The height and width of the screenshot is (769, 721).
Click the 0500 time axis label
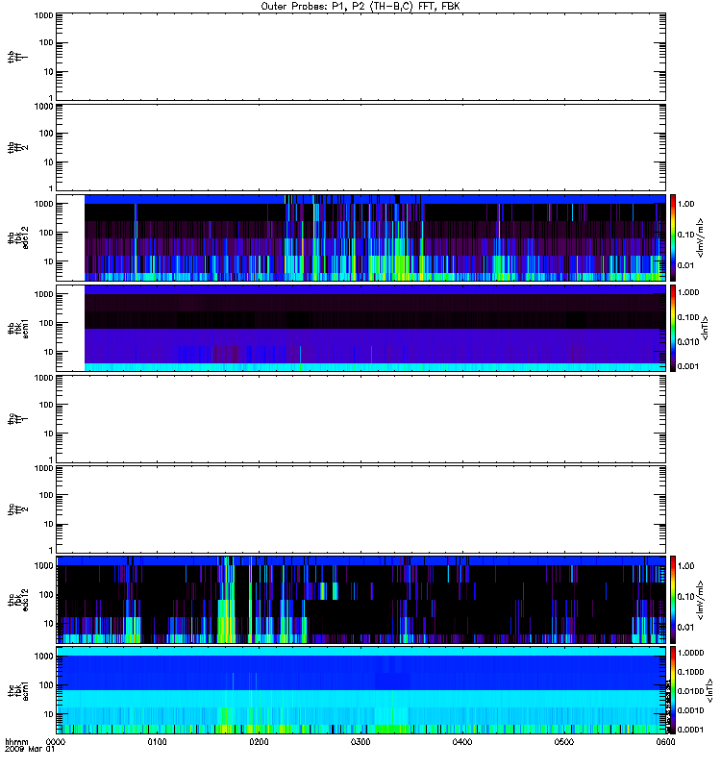click(x=564, y=742)
